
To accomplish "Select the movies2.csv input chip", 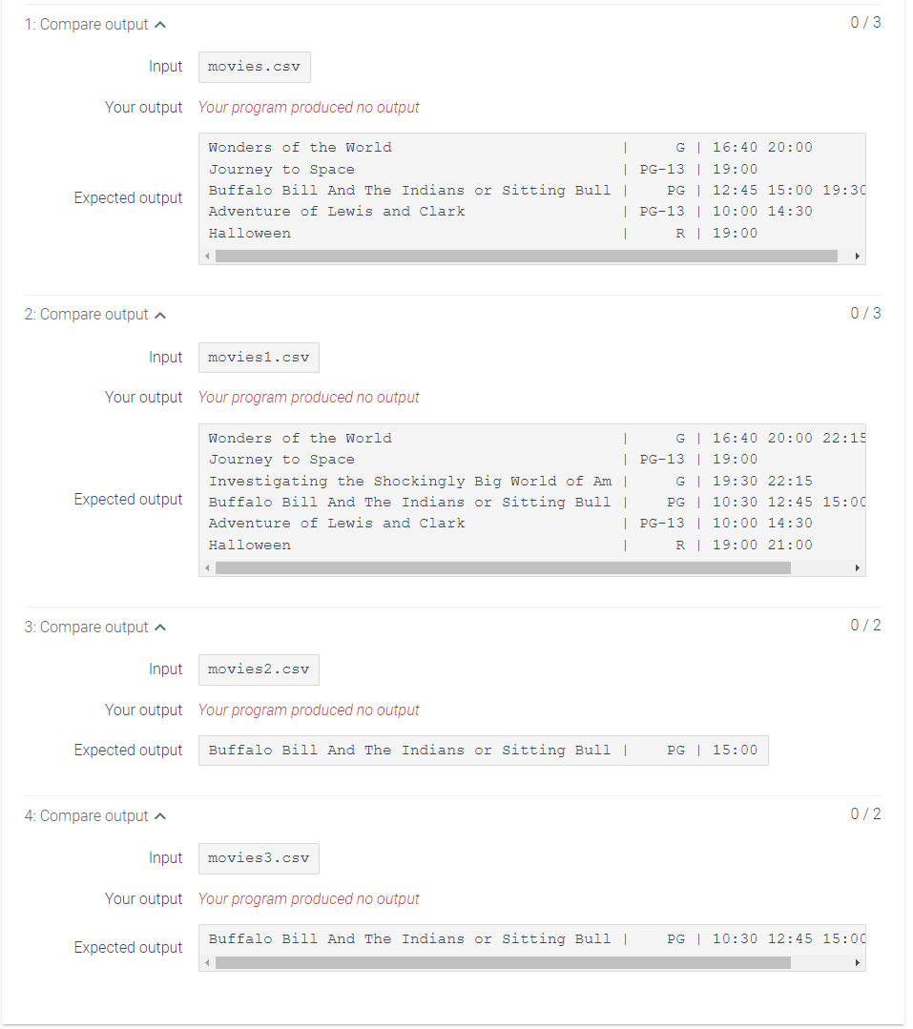I will pyautogui.click(x=258, y=669).
